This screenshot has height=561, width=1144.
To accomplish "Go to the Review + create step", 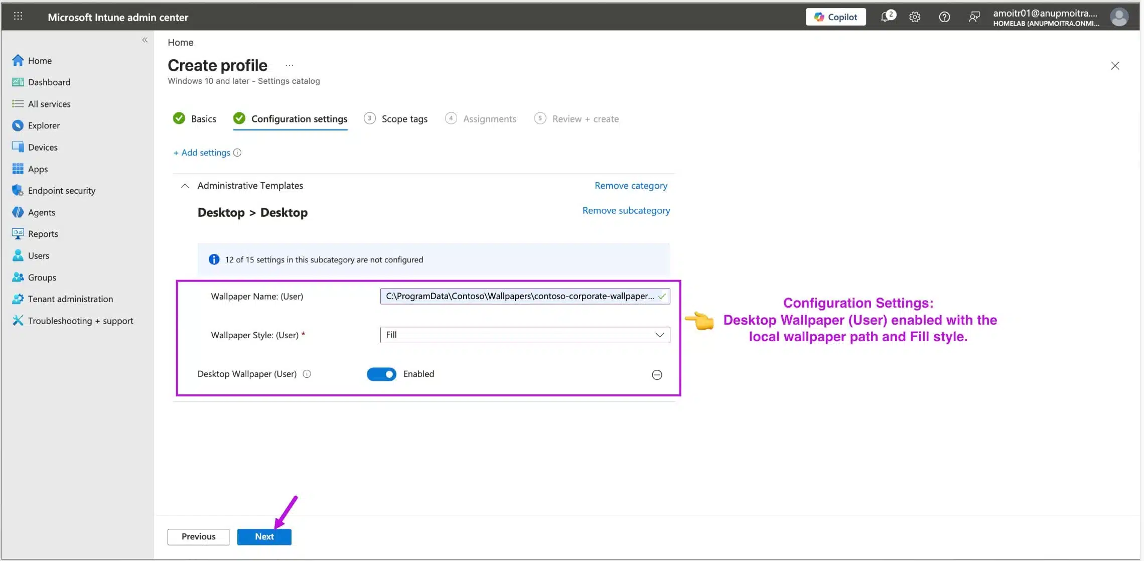I will coord(577,119).
